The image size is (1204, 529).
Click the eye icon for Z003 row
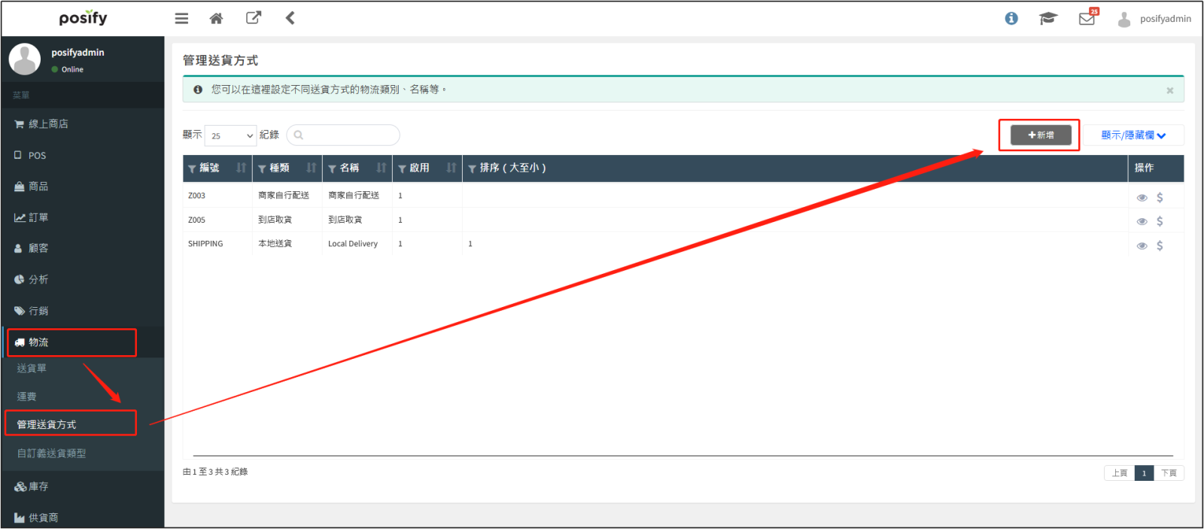tap(1142, 197)
